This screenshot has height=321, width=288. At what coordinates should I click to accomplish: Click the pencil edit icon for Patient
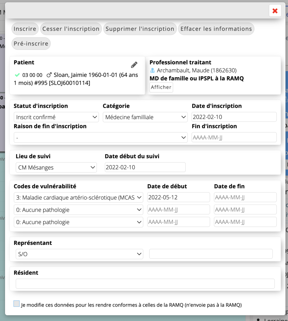[x=134, y=65]
